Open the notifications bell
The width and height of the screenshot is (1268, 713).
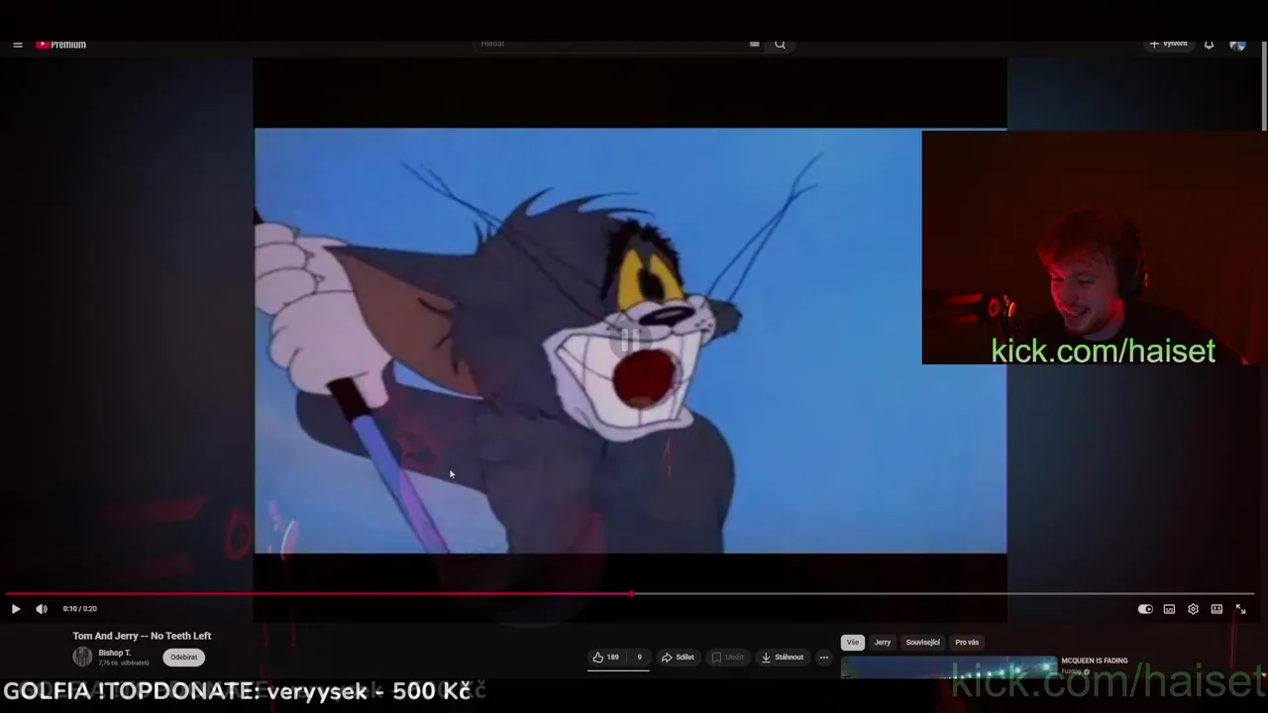click(1209, 45)
